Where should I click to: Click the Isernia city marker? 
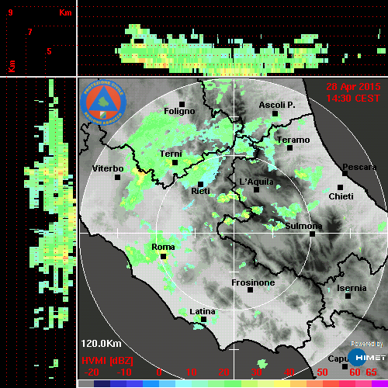tap(348, 296)
